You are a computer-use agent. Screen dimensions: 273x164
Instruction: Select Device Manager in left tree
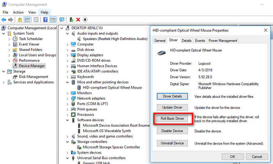tap(32, 66)
